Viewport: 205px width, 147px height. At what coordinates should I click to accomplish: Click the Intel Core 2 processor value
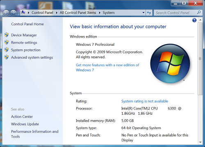(151, 111)
